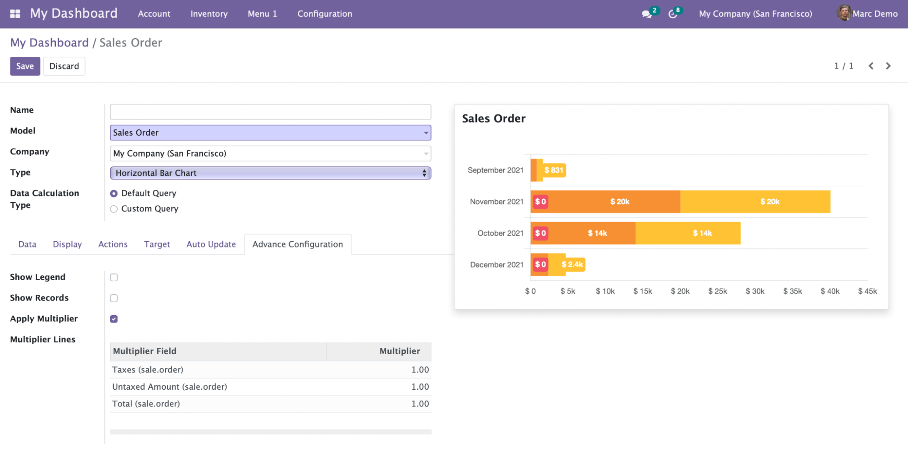Click October 2021 yellow $14k bar segment
Screen dimensions: 908x456
coord(688,233)
